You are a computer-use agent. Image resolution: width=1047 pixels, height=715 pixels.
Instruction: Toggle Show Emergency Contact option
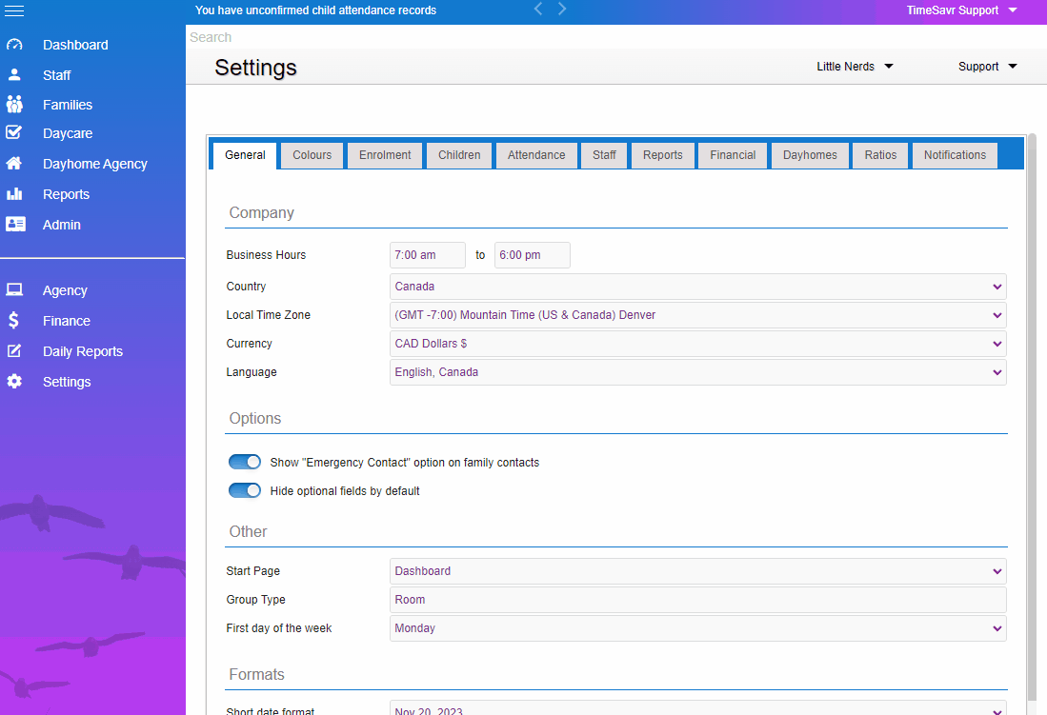(x=245, y=462)
